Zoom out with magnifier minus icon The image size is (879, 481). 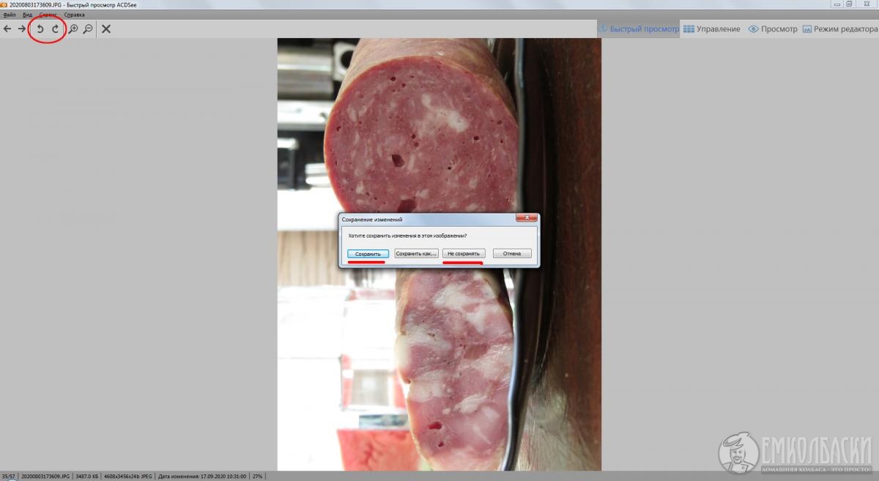pos(88,29)
